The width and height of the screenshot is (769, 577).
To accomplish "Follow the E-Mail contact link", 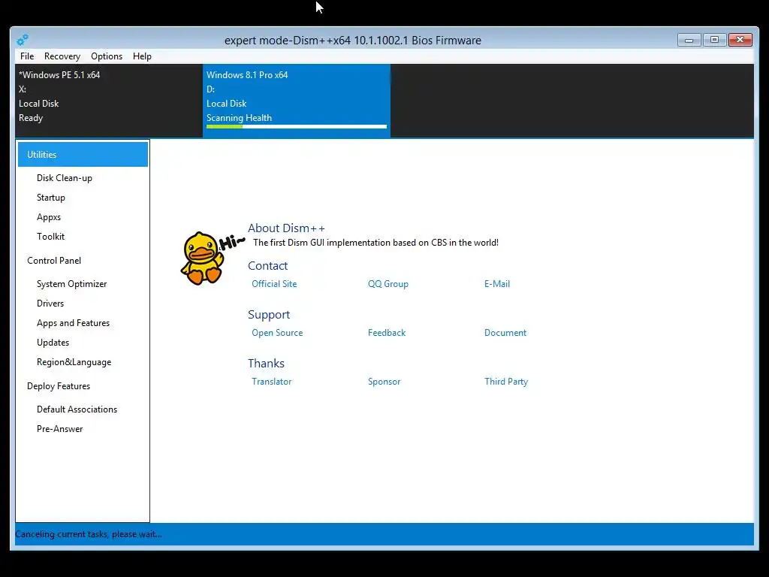I will (497, 284).
